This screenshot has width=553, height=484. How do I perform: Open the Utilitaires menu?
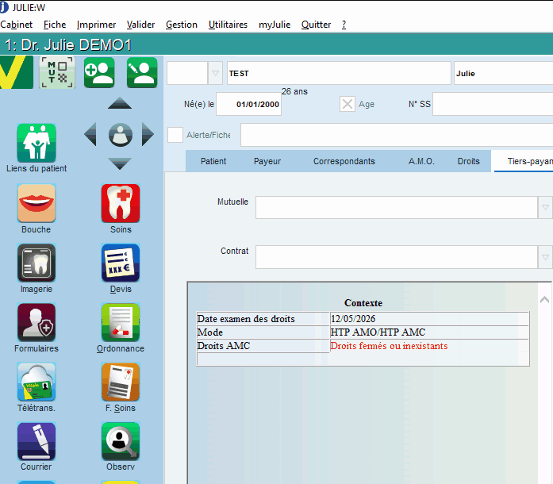(228, 25)
